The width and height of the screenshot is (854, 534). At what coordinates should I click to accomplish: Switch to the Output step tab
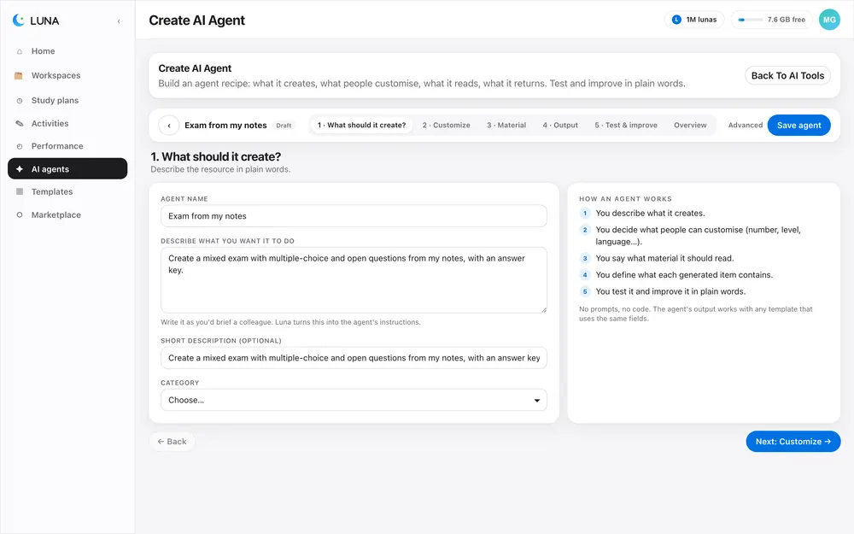560,126
